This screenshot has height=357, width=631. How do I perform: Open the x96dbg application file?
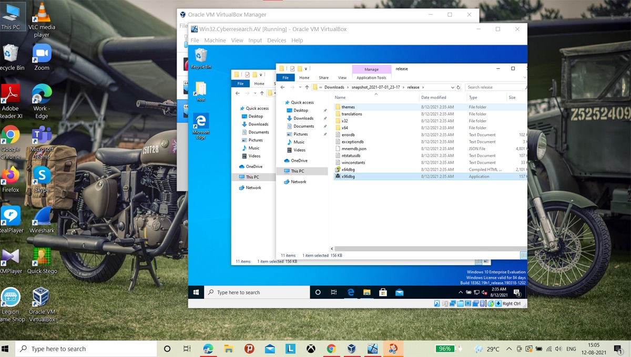coord(348,177)
